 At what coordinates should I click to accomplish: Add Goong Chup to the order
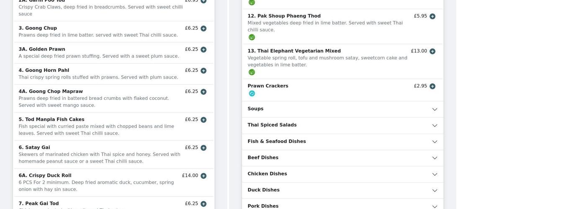tap(203, 28)
